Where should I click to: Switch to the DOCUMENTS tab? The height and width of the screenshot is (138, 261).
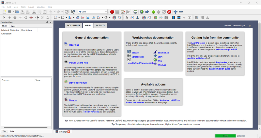(x=74, y=26)
